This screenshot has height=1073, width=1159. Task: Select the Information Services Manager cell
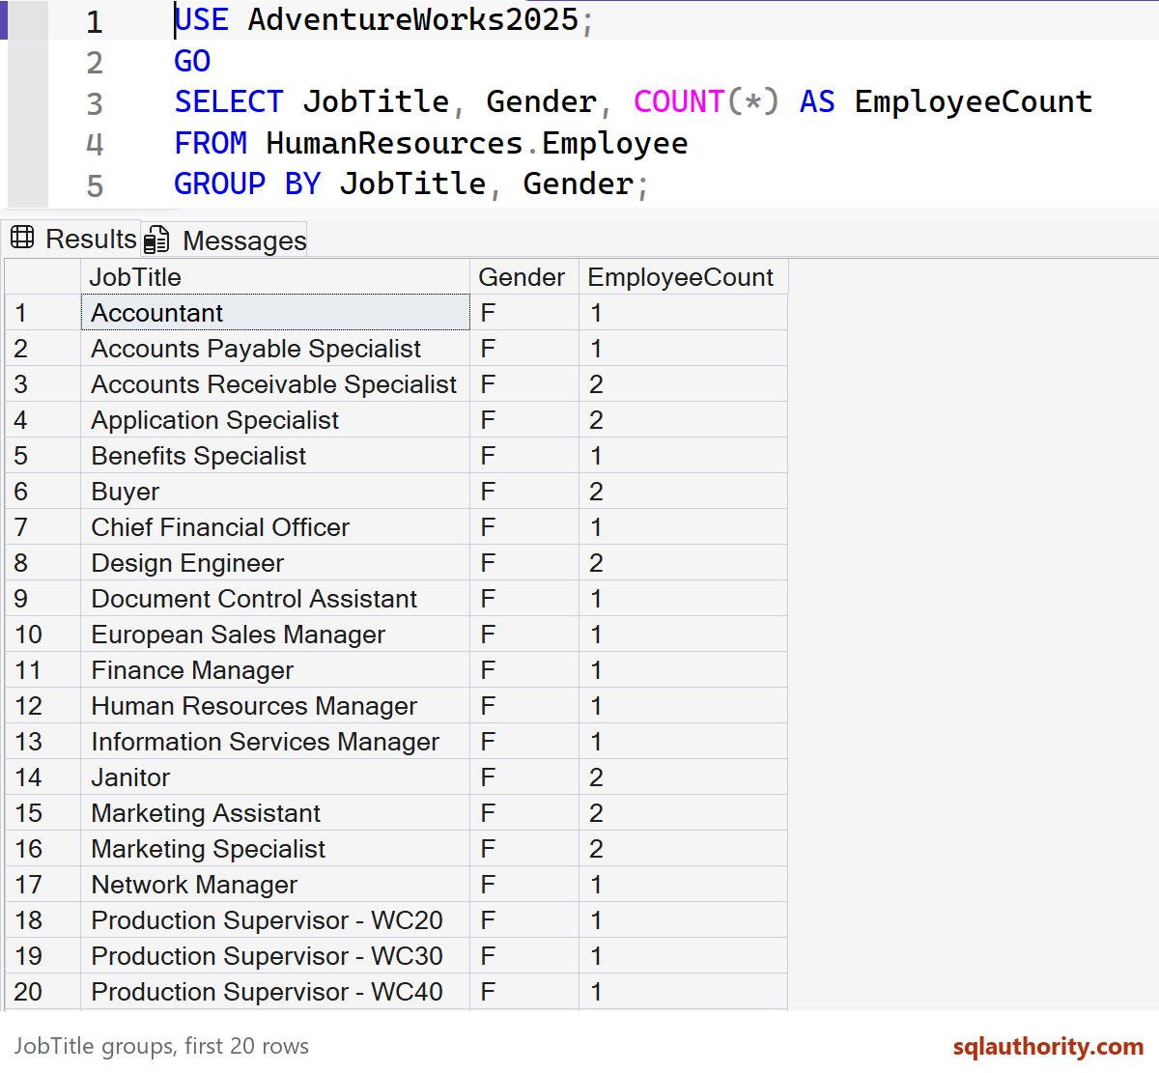(275, 742)
